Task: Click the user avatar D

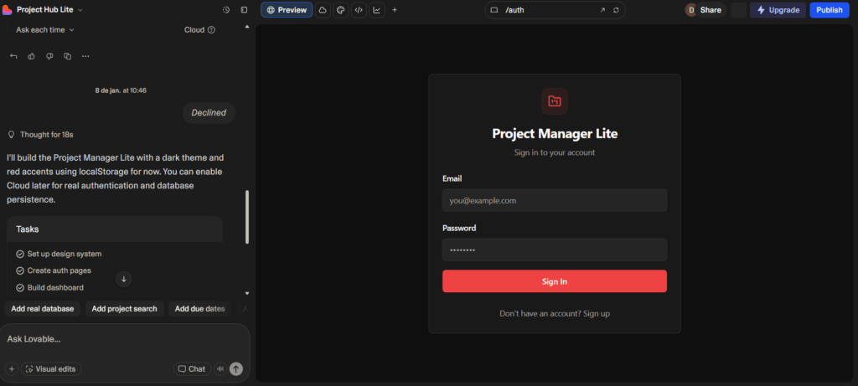Action: point(691,10)
